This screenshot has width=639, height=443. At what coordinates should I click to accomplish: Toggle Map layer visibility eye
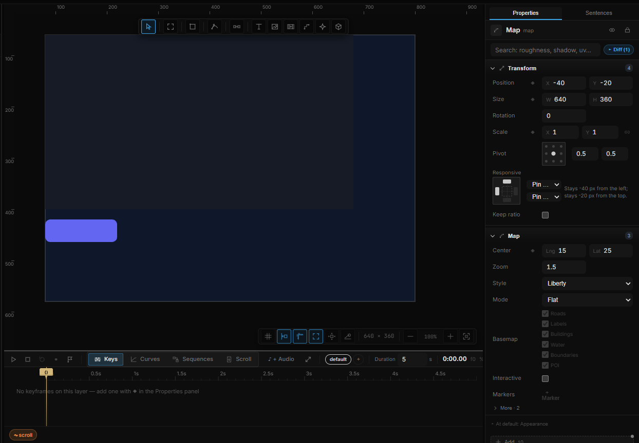pos(612,30)
